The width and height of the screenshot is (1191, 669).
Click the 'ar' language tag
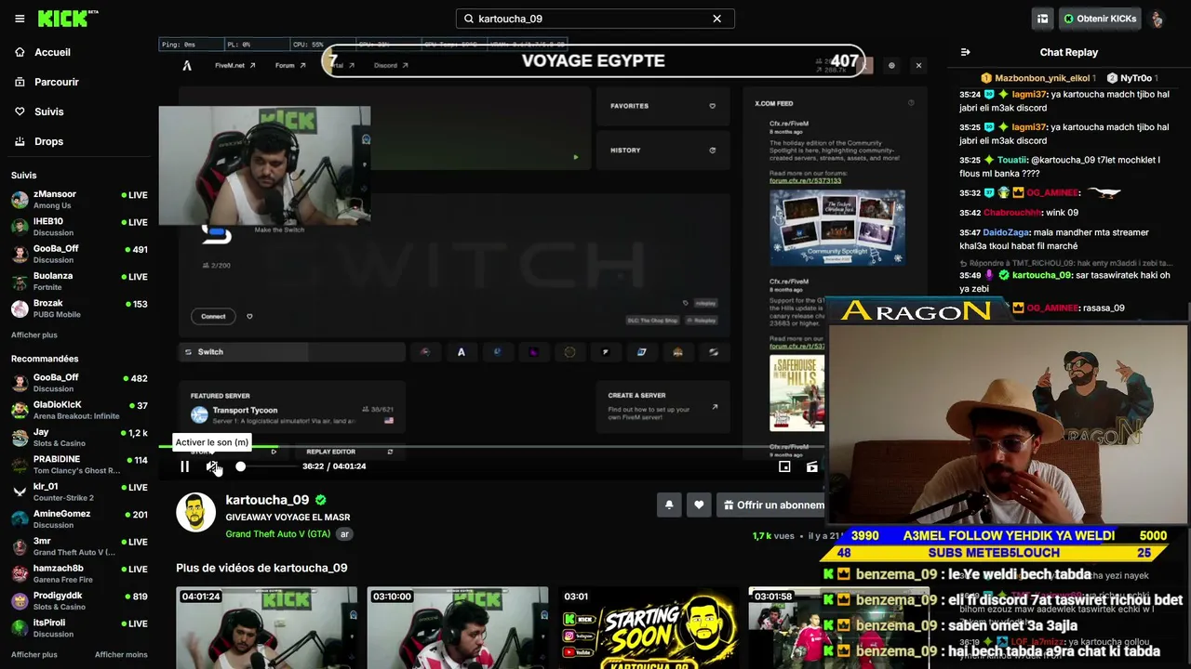[345, 534]
